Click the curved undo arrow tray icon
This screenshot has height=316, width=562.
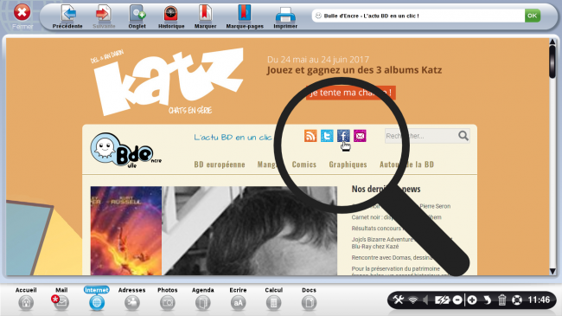click(487, 300)
